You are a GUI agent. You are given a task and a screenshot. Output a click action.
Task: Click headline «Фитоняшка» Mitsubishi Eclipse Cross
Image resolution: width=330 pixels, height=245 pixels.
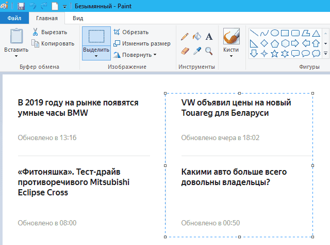[73, 182]
